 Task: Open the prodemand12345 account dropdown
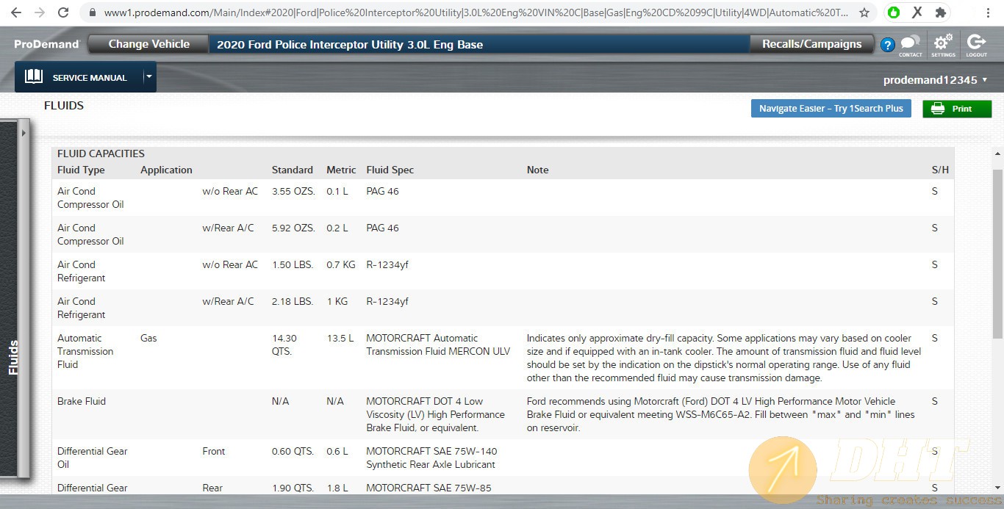(x=935, y=80)
